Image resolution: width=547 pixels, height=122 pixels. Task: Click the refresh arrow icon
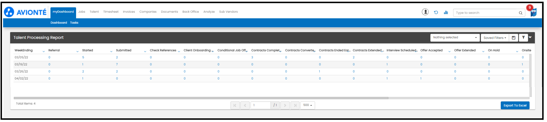[436, 12]
